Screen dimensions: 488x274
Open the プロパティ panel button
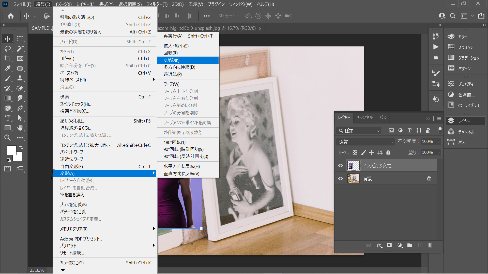click(x=466, y=84)
